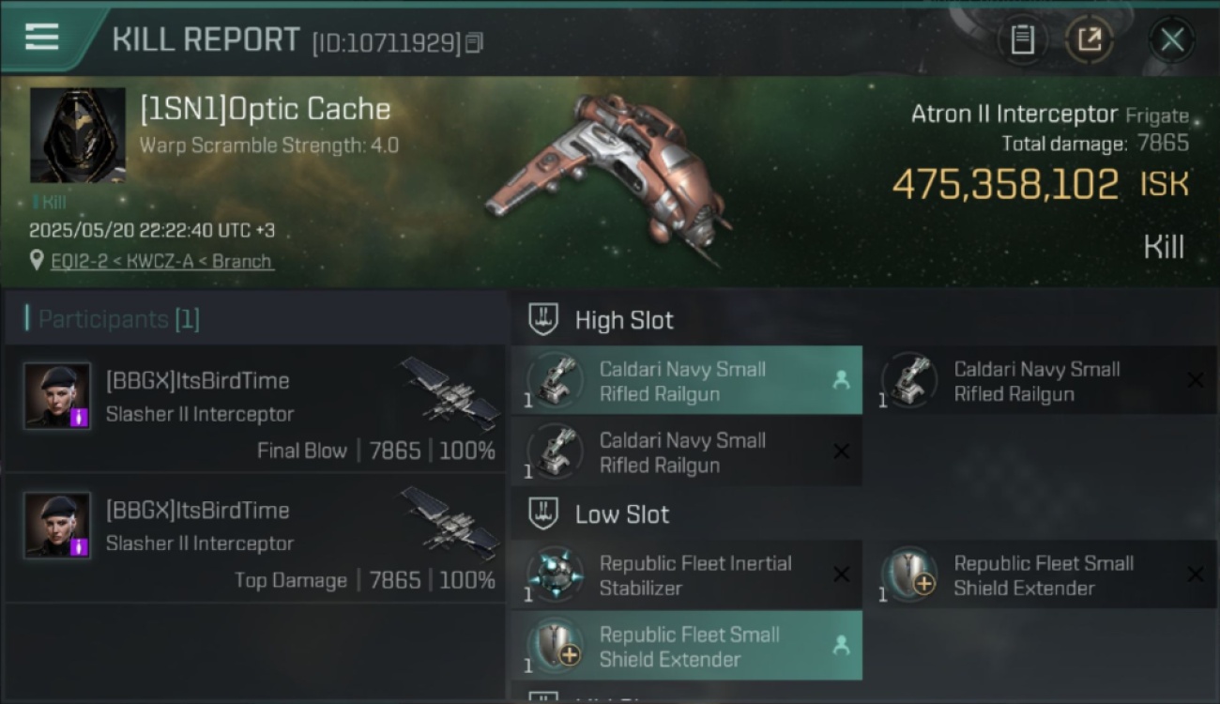This screenshot has height=704, width=1220.
Task: Select the highlighted Republic Fleet Small Shield Extender
Action: click(687, 646)
